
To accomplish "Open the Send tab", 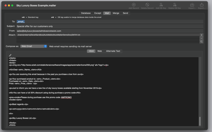I will tap(125, 13).
